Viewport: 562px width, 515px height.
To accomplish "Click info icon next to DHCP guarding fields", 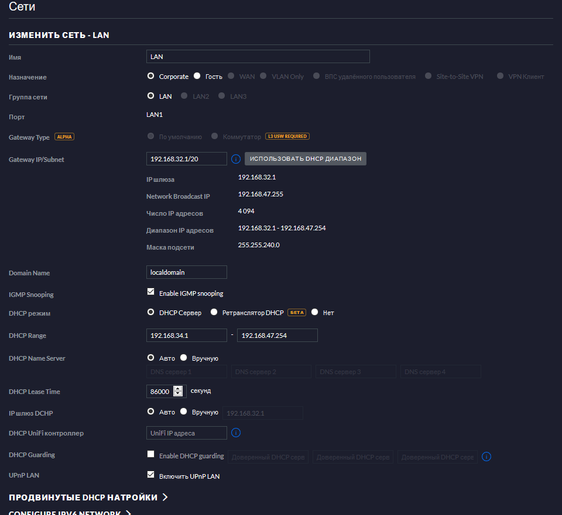I will pos(486,457).
